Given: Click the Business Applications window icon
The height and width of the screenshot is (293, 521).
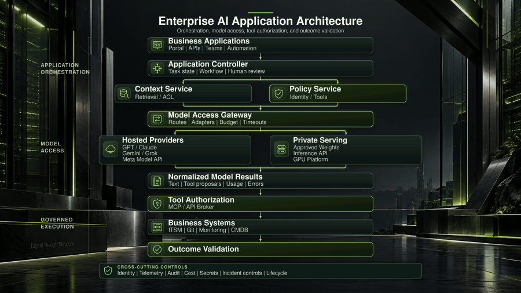Looking at the screenshot, I should point(157,45).
